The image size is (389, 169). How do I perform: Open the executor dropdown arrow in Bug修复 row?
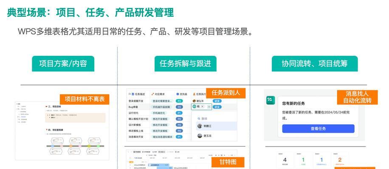(209, 107)
